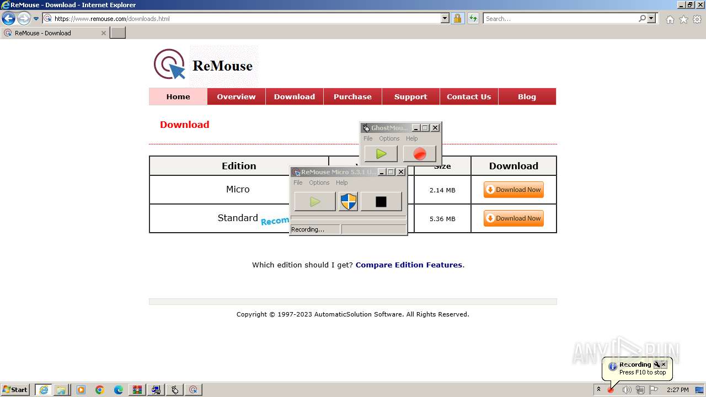The width and height of the screenshot is (706, 397).
Task: Click the search magnifier icon
Action: click(642, 19)
